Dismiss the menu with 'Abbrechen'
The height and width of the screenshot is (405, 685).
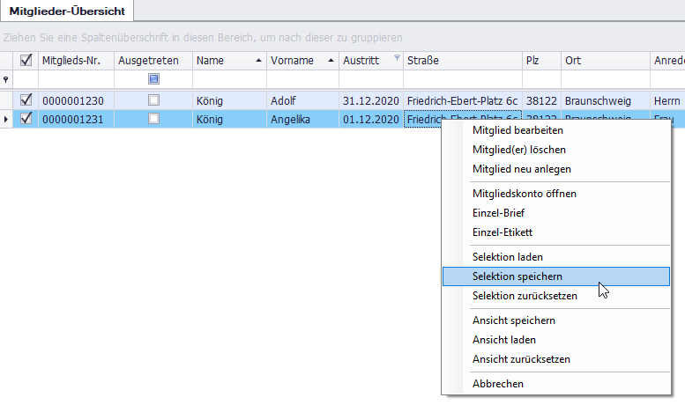[x=498, y=383]
